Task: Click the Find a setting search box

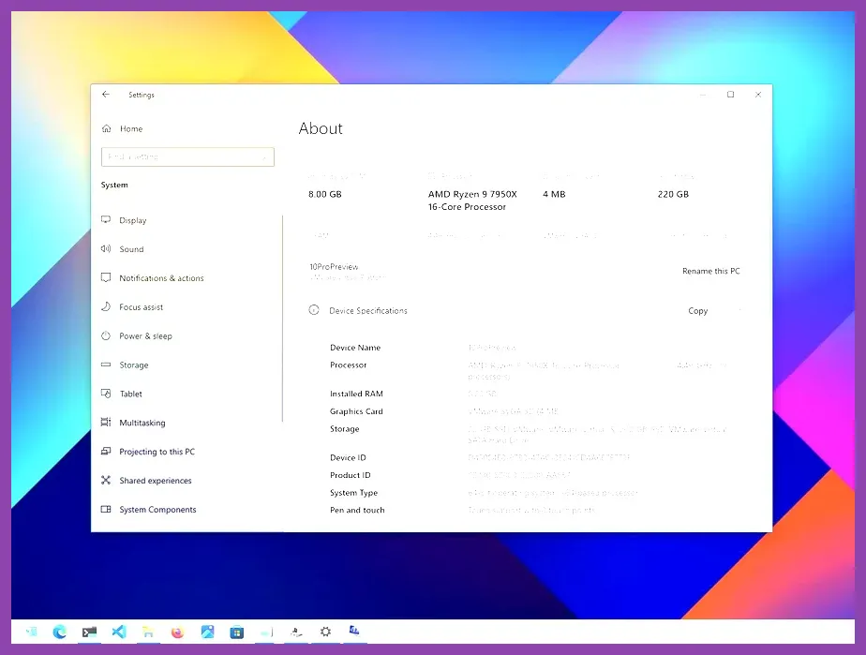Action: 187,156
